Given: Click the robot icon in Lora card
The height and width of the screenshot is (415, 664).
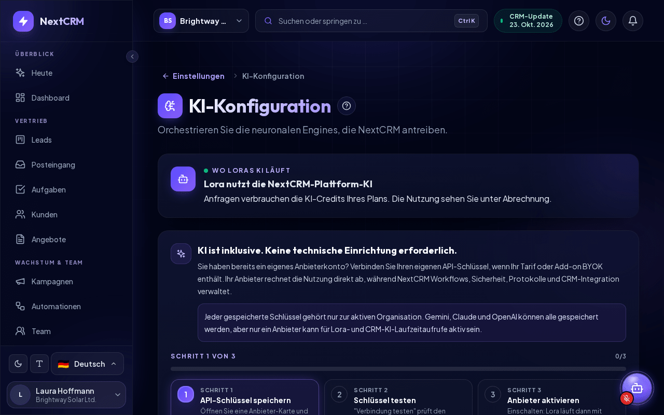Looking at the screenshot, I should pos(183,179).
